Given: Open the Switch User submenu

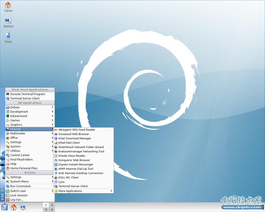Looking at the screenshot, I should coord(18,191).
